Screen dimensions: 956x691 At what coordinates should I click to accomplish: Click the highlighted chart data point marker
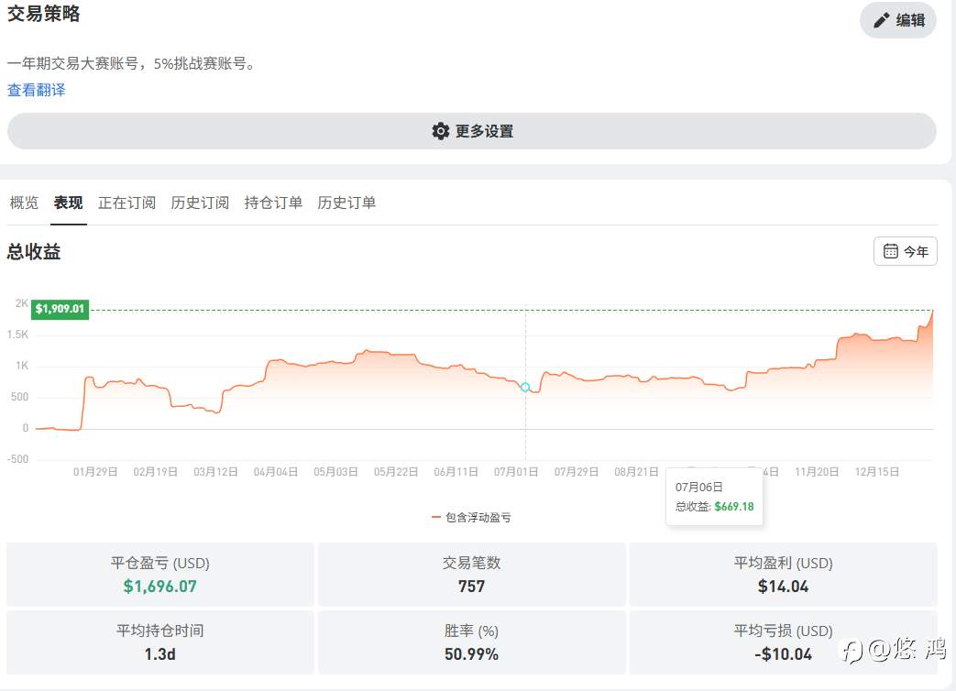(x=525, y=387)
